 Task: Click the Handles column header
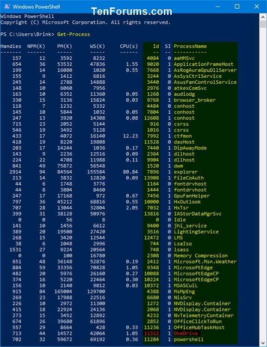[x=11, y=46]
